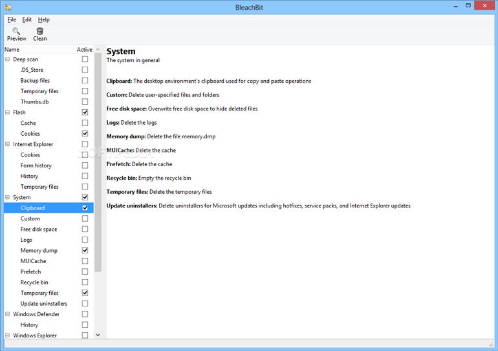Select History under Windows Defender

29,325
